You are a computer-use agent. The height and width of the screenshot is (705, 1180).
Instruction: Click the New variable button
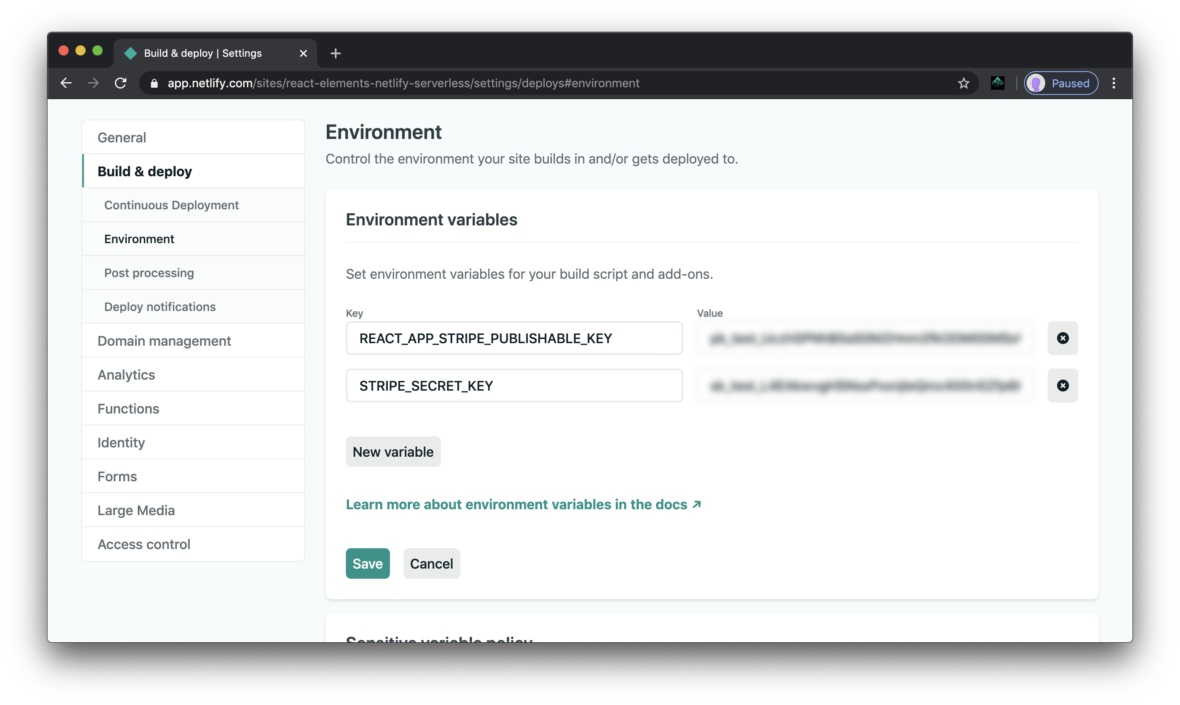click(x=393, y=452)
